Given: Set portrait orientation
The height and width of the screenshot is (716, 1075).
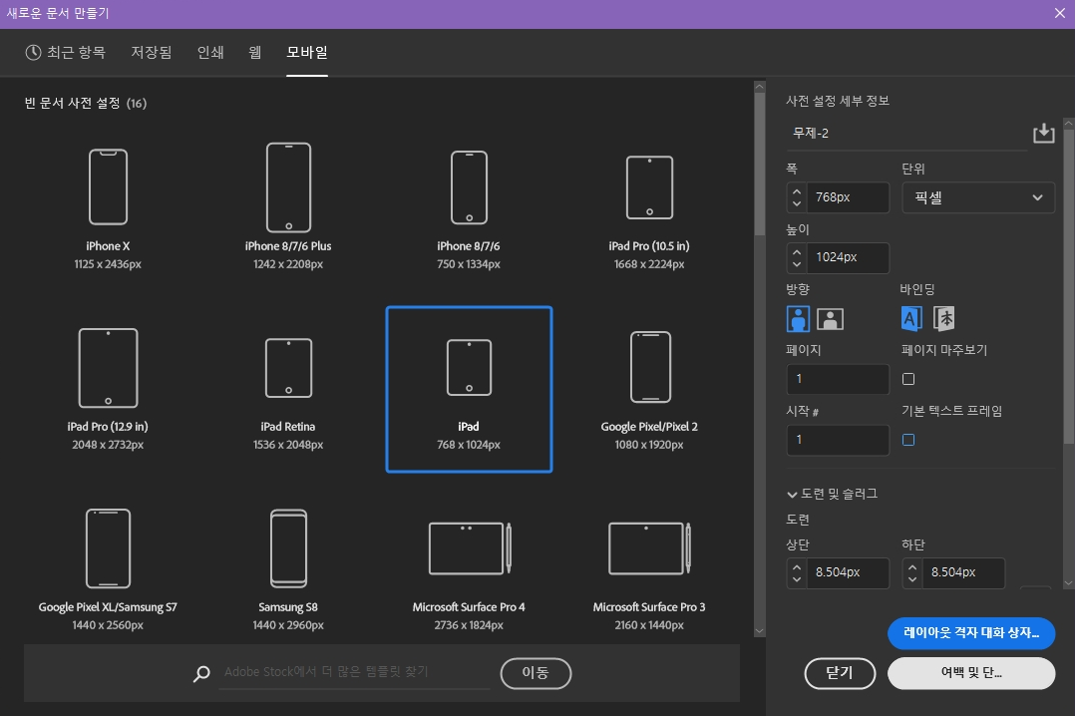Looking at the screenshot, I should click(798, 319).
